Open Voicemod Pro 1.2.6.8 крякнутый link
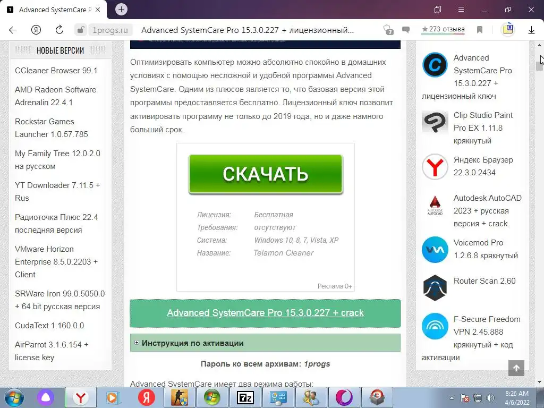Screen dimensions: 544x408 click(486, 249)
